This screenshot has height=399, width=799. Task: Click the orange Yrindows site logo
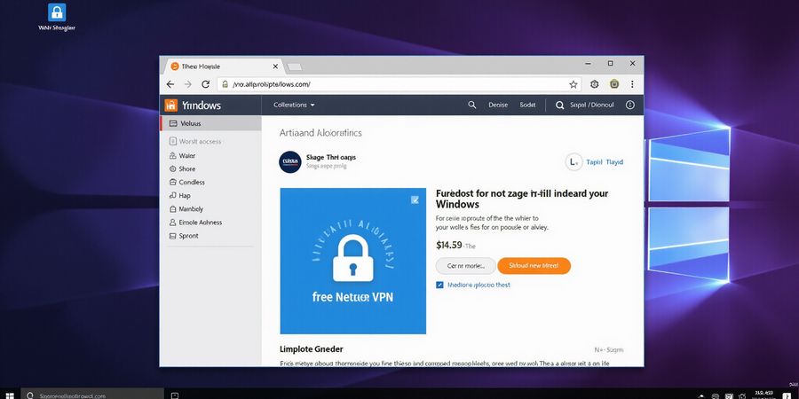[171, 106]
